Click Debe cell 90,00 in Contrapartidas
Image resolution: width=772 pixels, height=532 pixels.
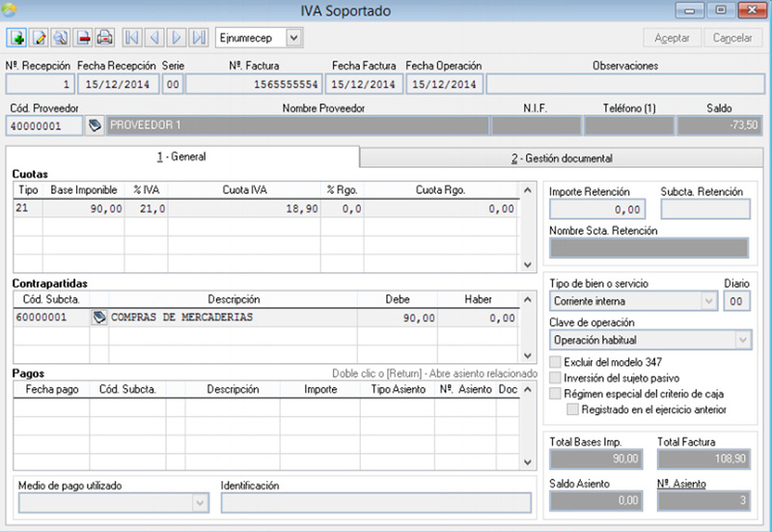398,318
